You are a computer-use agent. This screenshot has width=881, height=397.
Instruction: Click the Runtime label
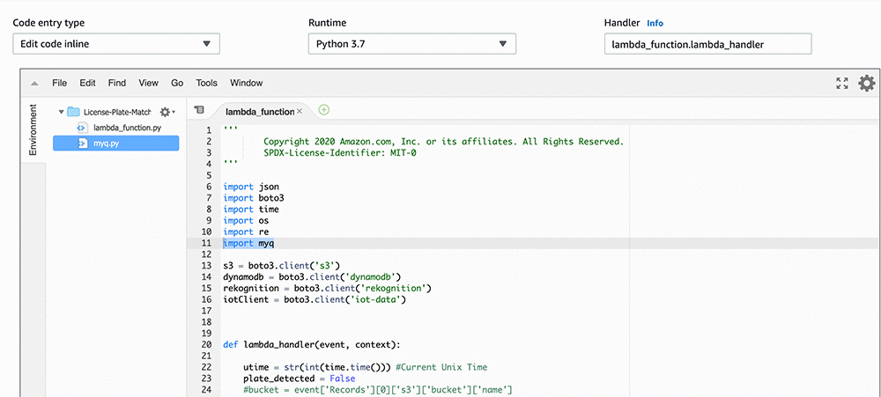tap(328, 23)
